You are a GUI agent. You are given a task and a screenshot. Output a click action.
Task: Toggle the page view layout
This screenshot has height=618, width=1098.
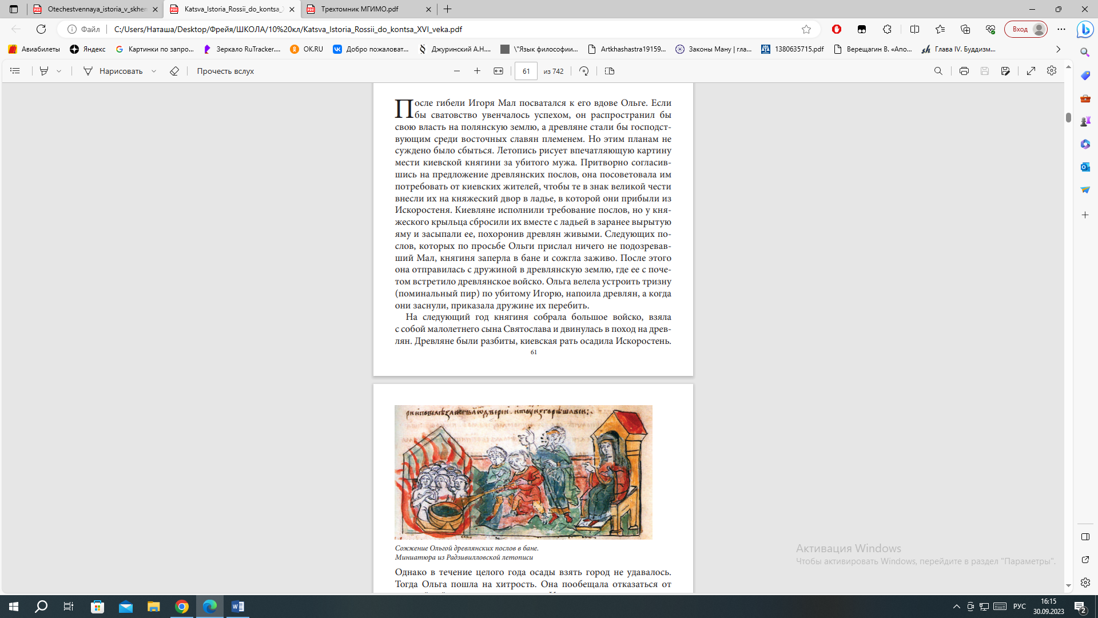[x=610, y=71]
